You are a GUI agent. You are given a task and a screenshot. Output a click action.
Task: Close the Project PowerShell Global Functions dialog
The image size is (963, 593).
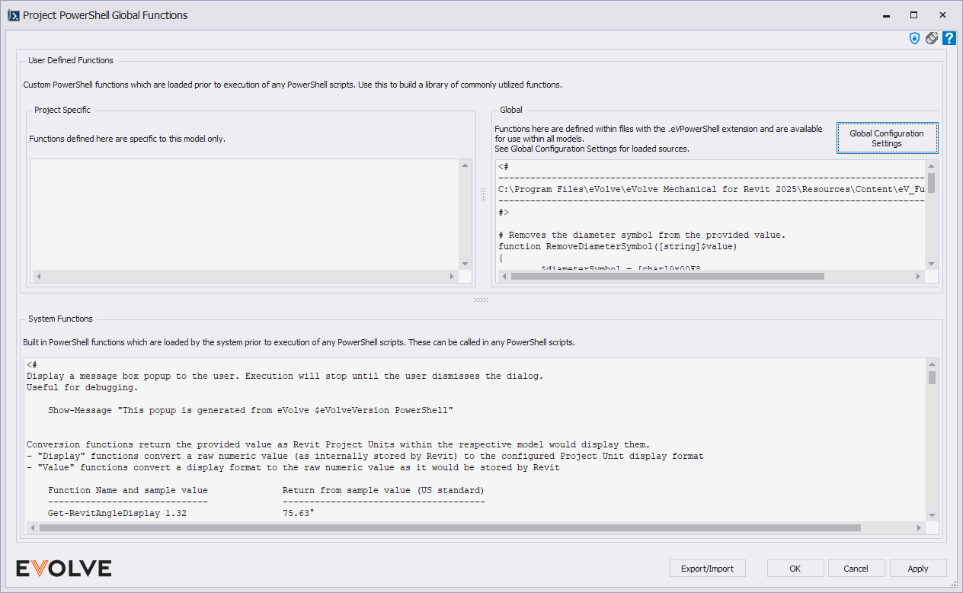click(x=942, y=15)
